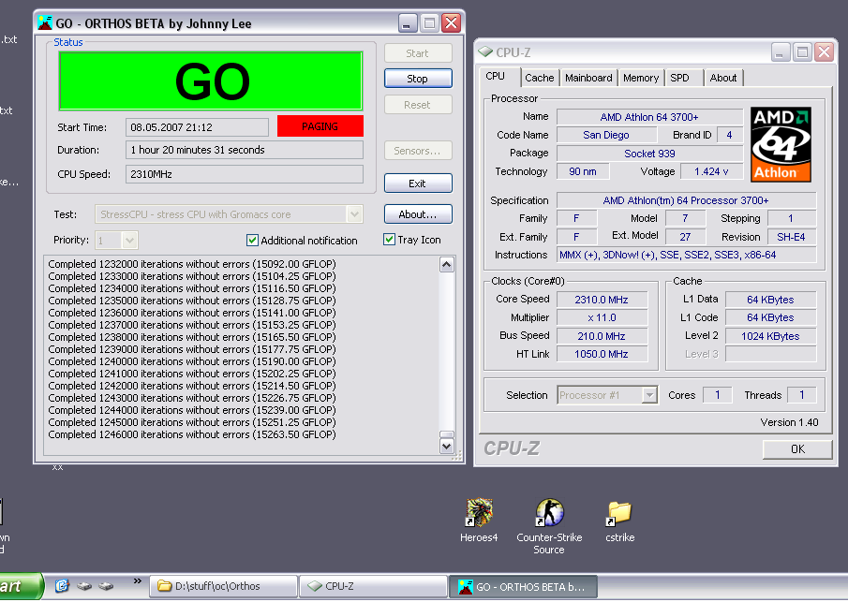
Task: Click OK in the CPU-Z window
Action: click(x=797, y=449)
